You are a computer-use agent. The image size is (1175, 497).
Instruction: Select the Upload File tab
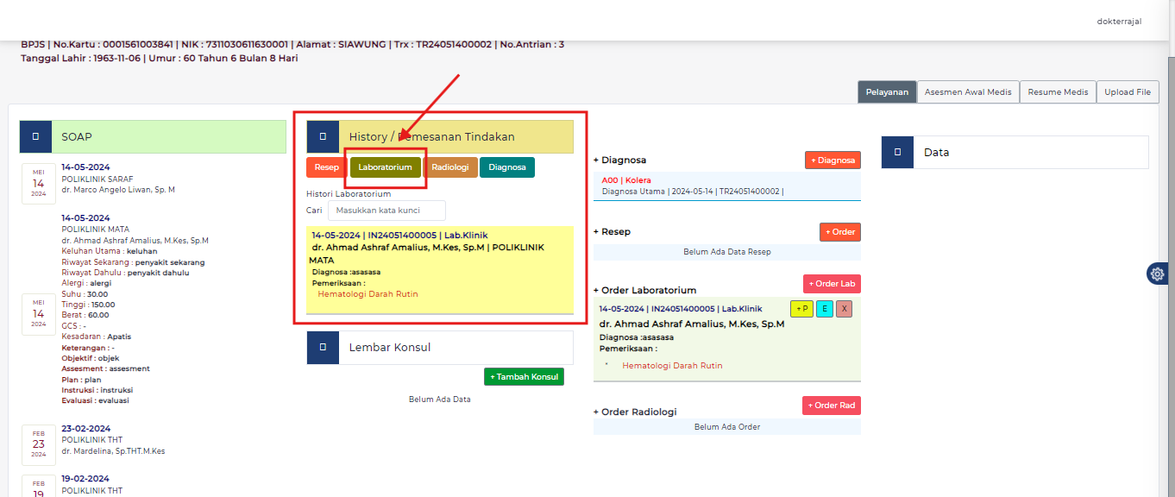pyautogui.click(x=1128, y=92)
